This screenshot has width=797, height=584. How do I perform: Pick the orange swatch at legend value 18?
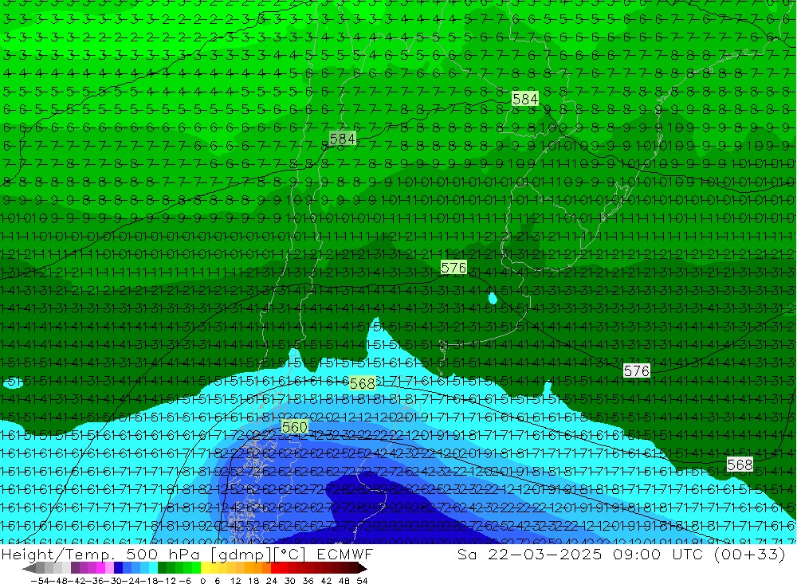click(x=257, y=568)
